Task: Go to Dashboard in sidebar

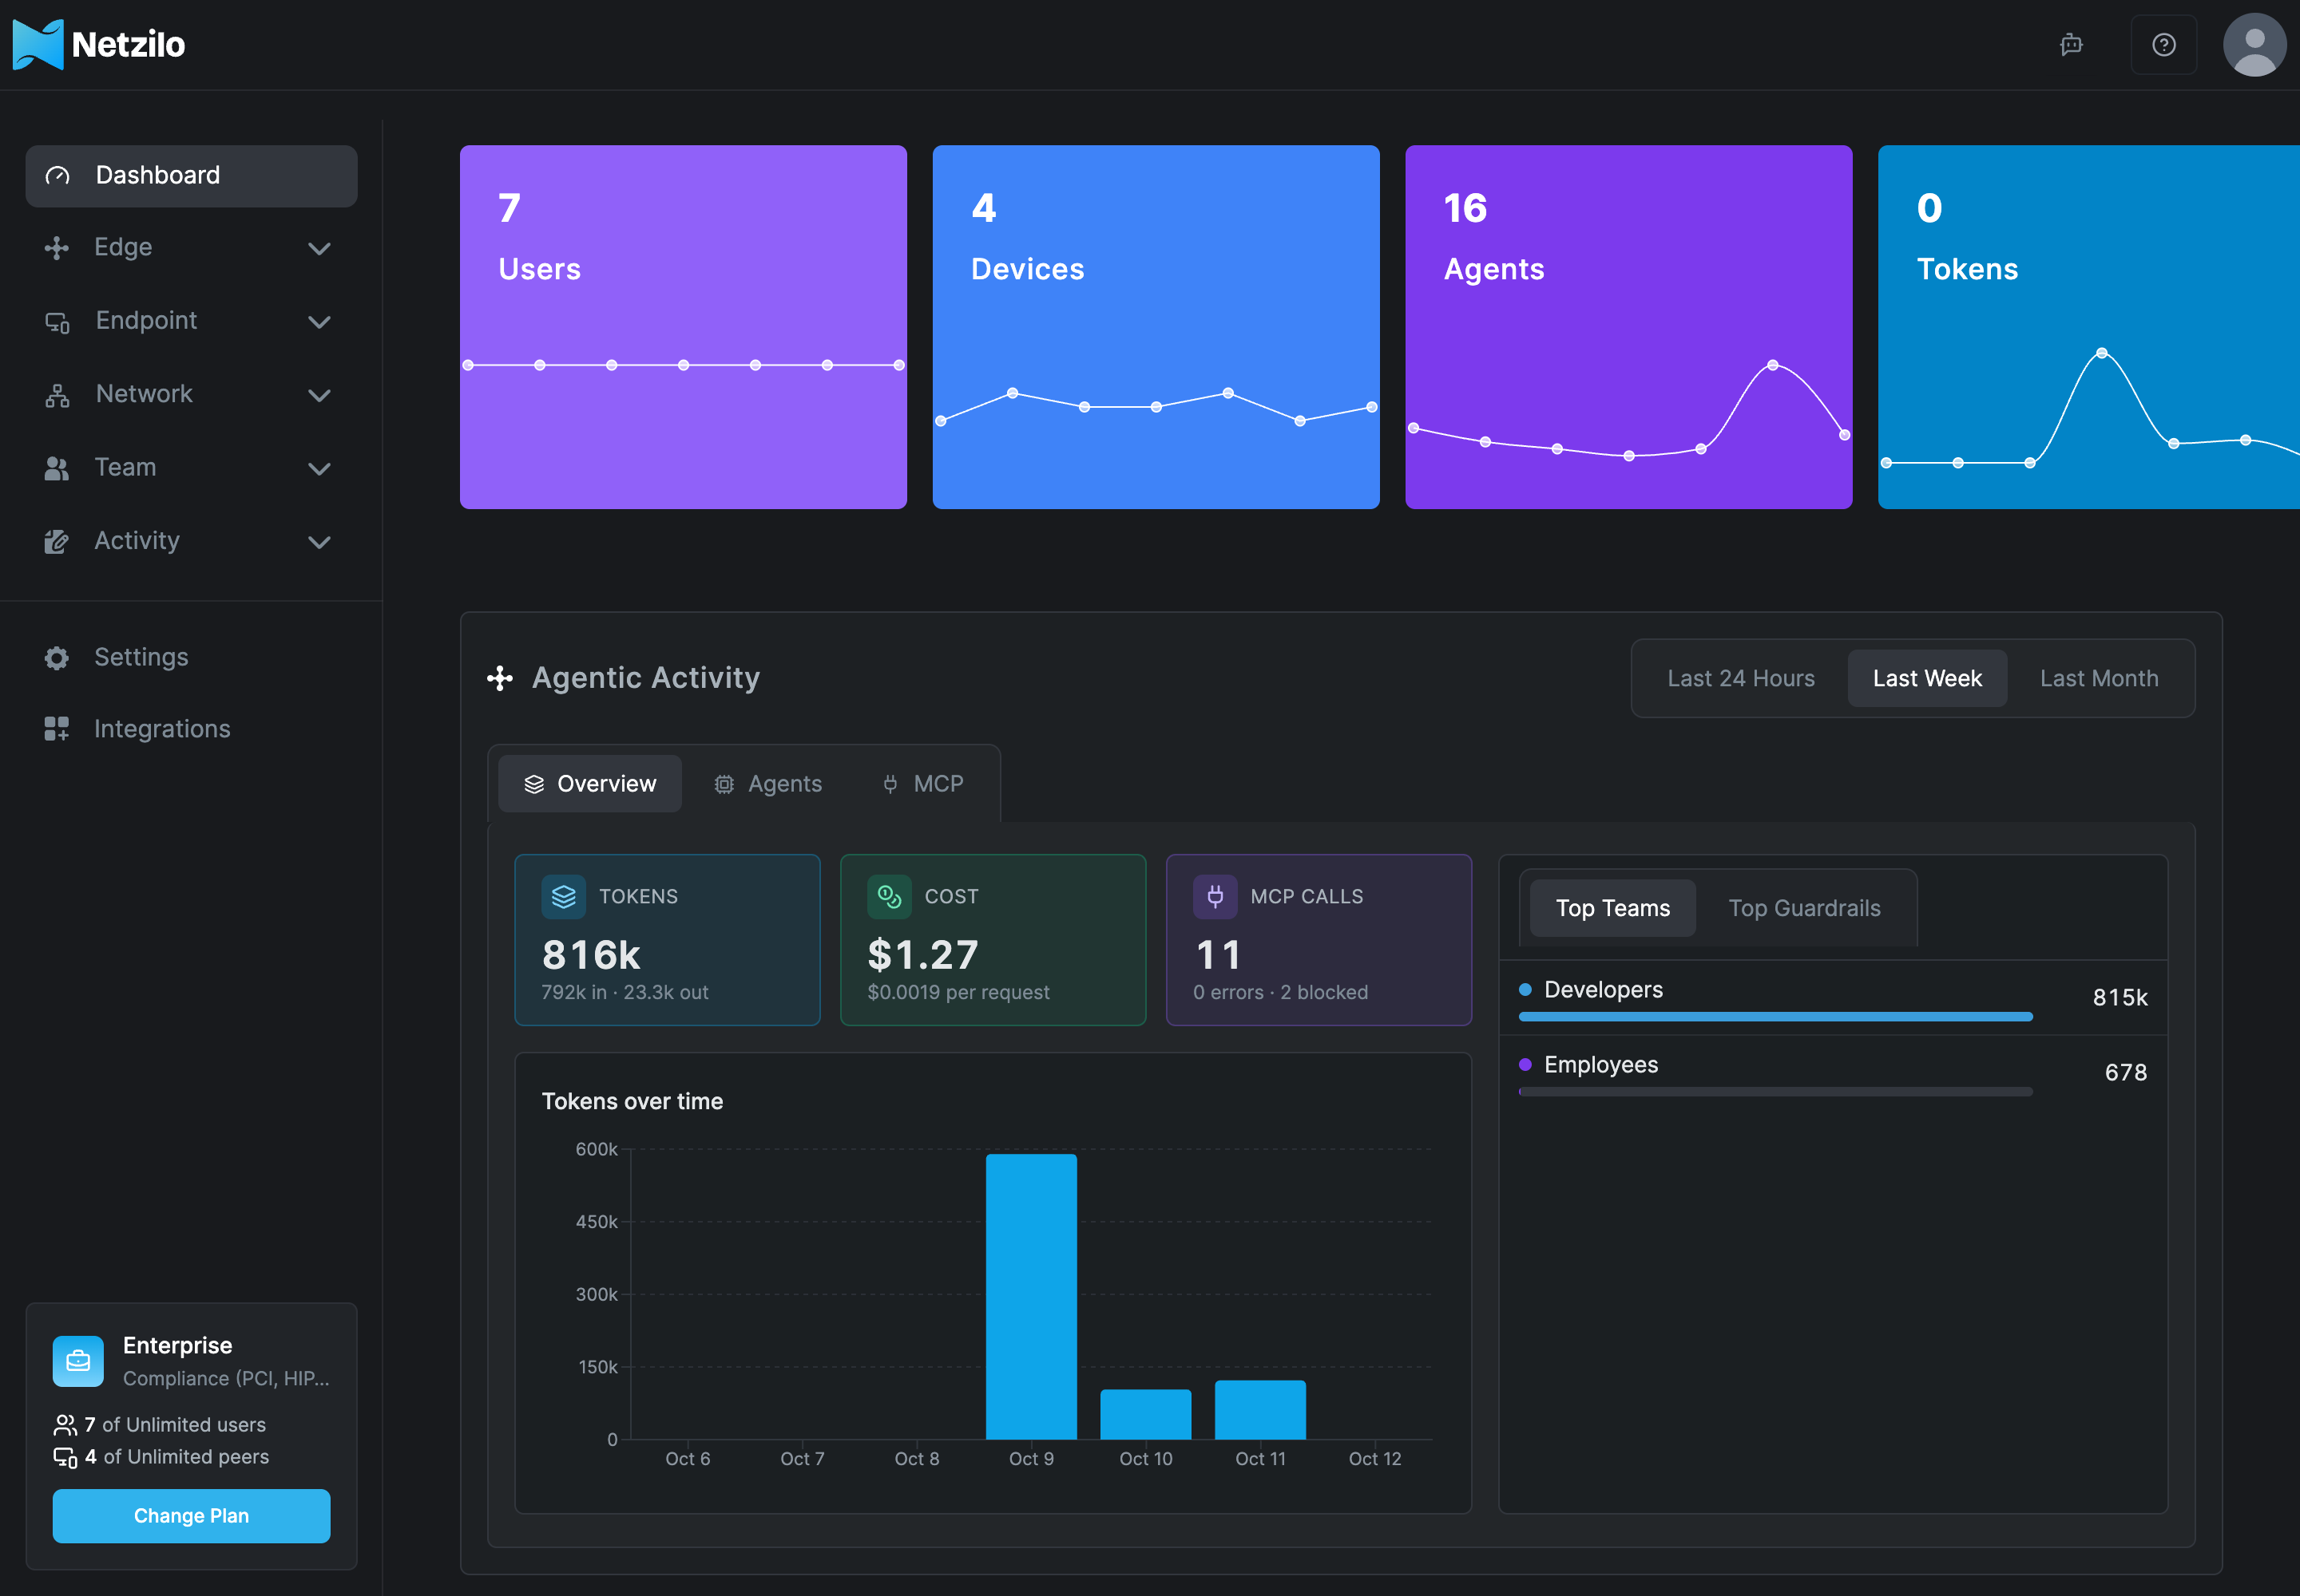Action: click(x=191, y=176)
